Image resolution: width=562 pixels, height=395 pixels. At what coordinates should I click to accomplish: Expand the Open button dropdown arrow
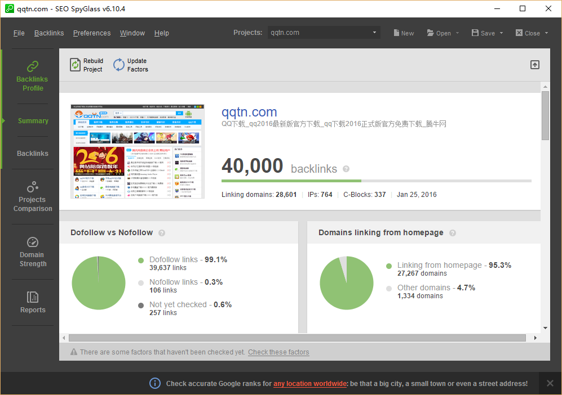[x=457, y=33]
